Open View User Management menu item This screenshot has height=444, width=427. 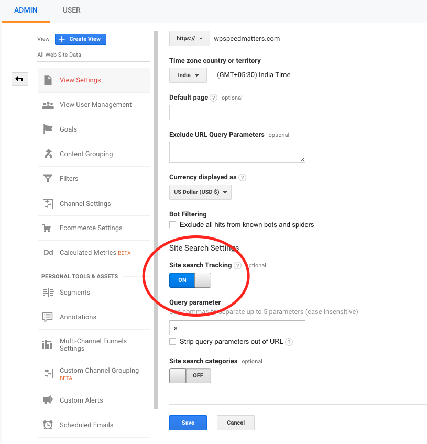(x=95, y=105)
